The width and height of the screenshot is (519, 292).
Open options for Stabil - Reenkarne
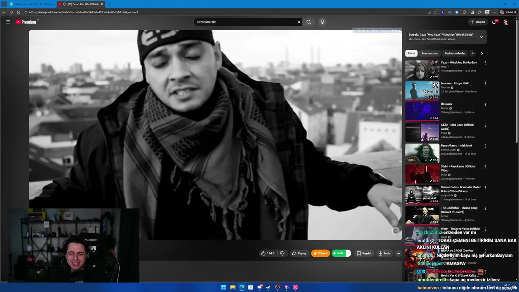tap(485, 167)
